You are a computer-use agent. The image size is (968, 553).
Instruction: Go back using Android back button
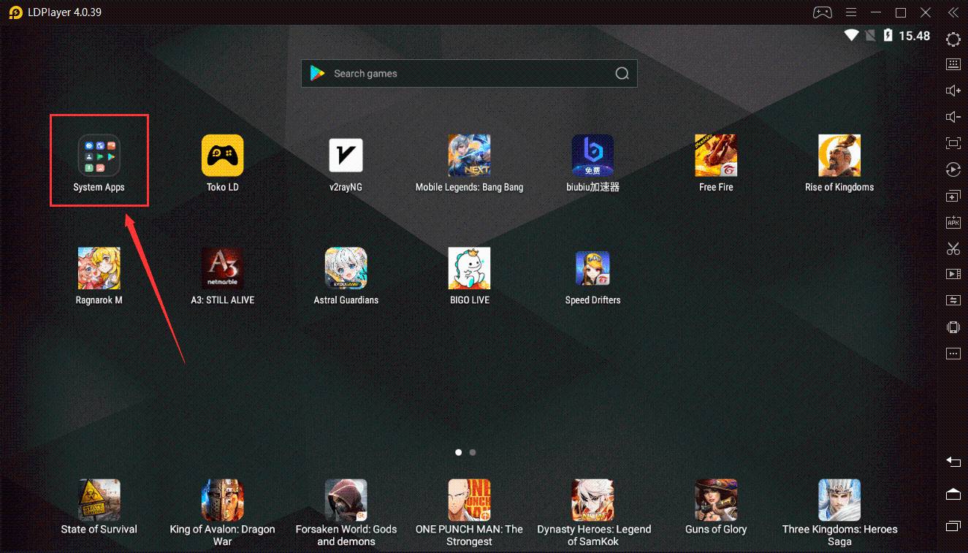(x=953, y=462)
